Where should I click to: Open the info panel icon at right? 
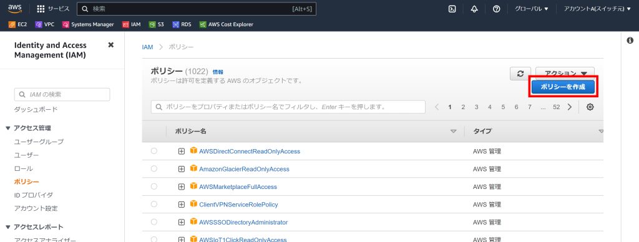(630, 41)
